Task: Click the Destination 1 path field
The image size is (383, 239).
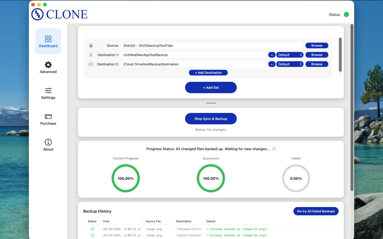Action: click(193, 55)
